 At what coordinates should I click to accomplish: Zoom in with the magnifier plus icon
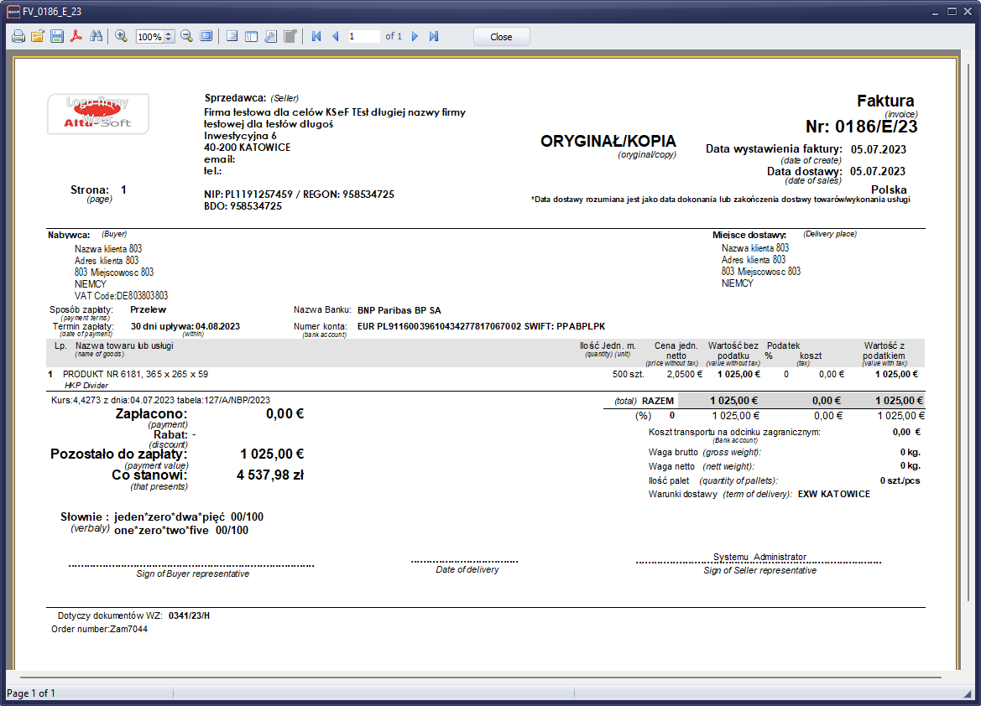click(x=121, y=37)
